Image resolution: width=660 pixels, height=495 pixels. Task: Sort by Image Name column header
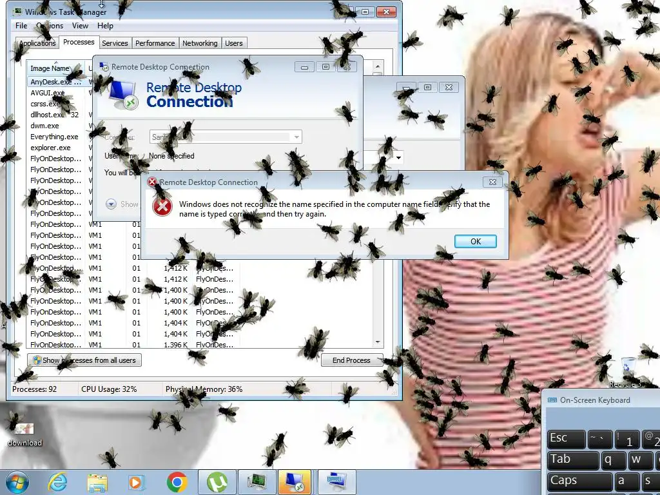55,68
